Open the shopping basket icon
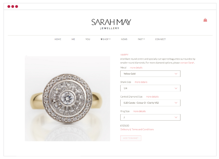Viewport: 219px width, 159px height. click(205, 20)
